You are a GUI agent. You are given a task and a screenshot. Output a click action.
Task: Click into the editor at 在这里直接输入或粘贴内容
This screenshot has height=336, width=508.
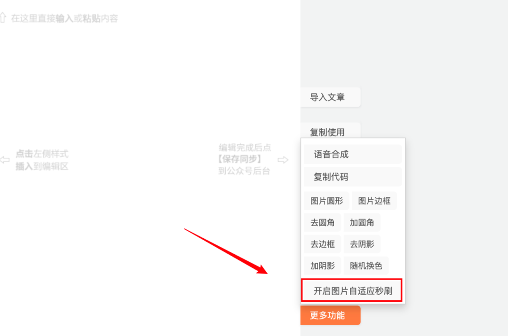point(64,18)
